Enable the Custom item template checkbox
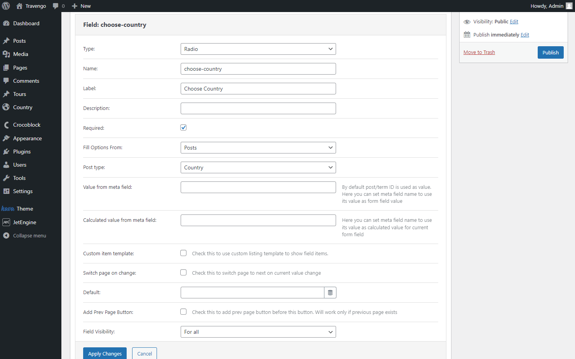The width and height of the screenshot is (575, 359). [x=183, y=253]
